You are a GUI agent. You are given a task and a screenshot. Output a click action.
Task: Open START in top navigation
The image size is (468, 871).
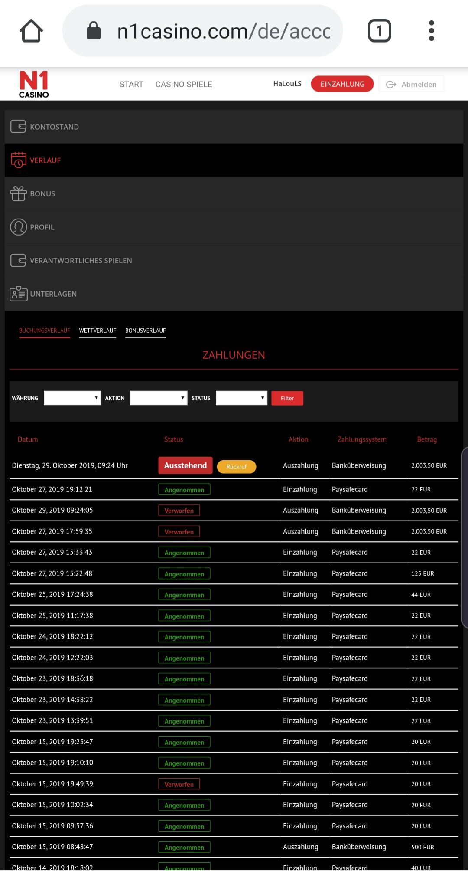(131, 84)
